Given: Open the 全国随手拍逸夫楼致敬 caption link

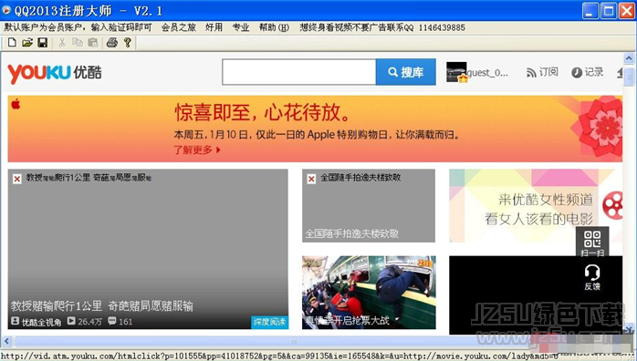Looking at the screenshot, I should (x=351, y=233).
